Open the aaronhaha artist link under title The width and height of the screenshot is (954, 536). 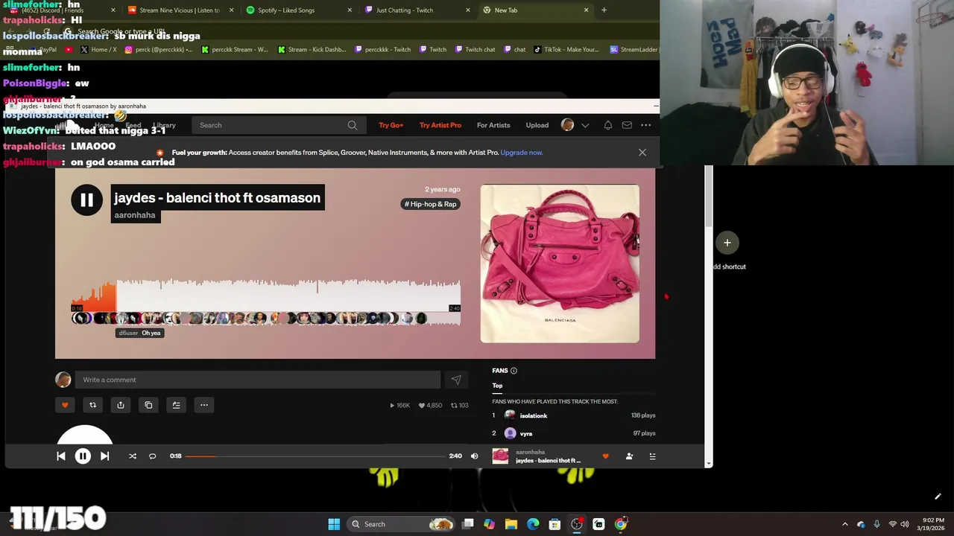pos(135,215)
